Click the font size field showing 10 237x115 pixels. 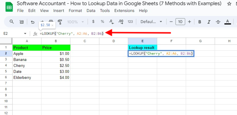pos(180,22)
